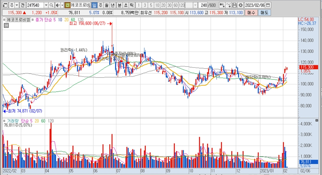The width and height of the screenshot is (322, 175).
Task: Click the 76,811주(5.07%) volume text
Action: click(18, 125)
